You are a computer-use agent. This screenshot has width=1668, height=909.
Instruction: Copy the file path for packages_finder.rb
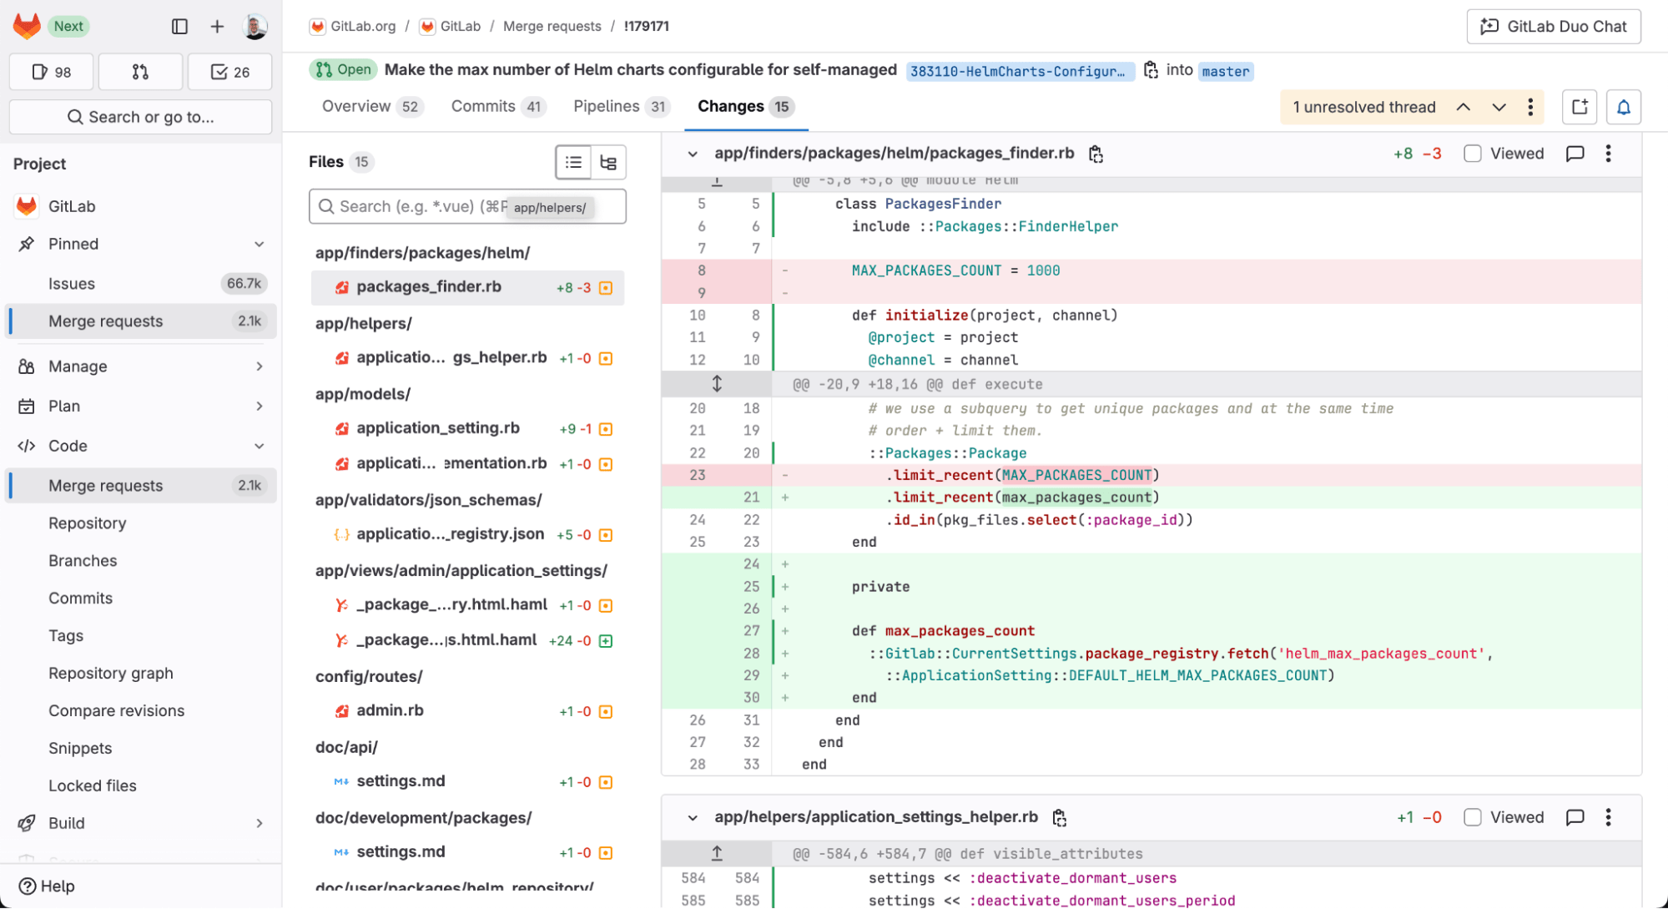point(1096,154)
